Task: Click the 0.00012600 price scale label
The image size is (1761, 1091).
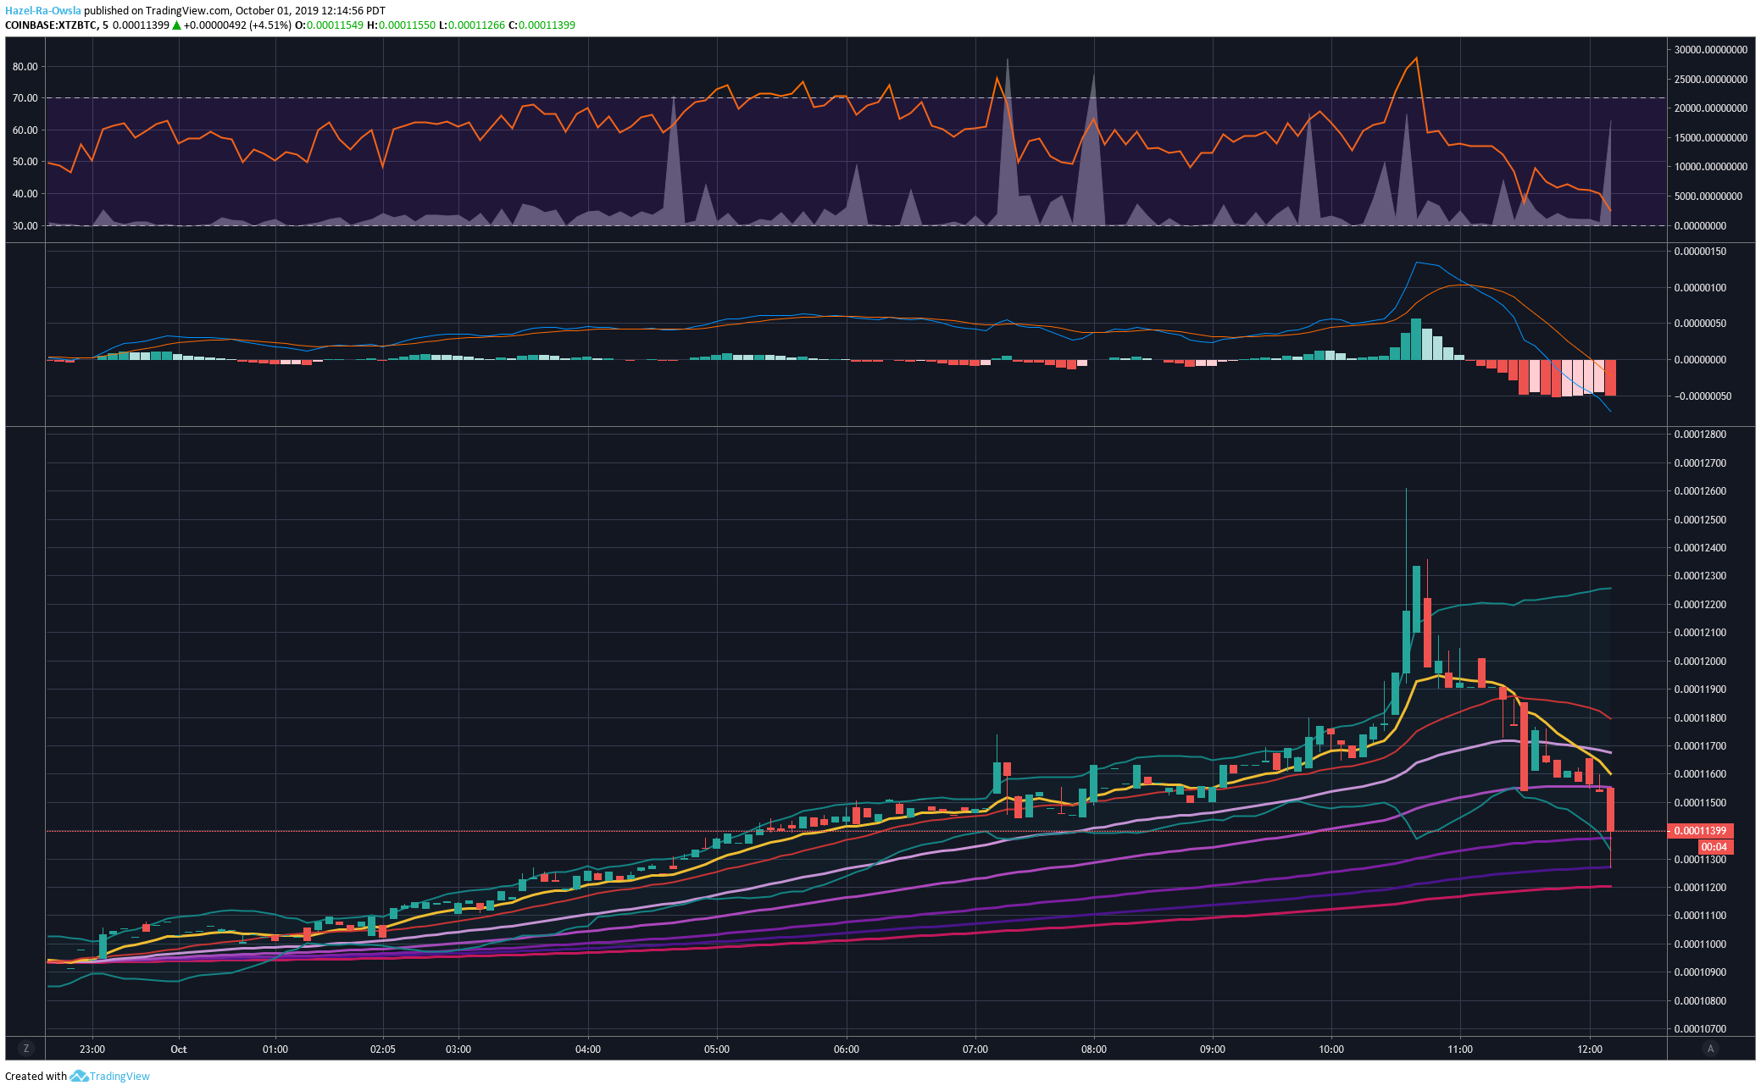Action: 1700,491
